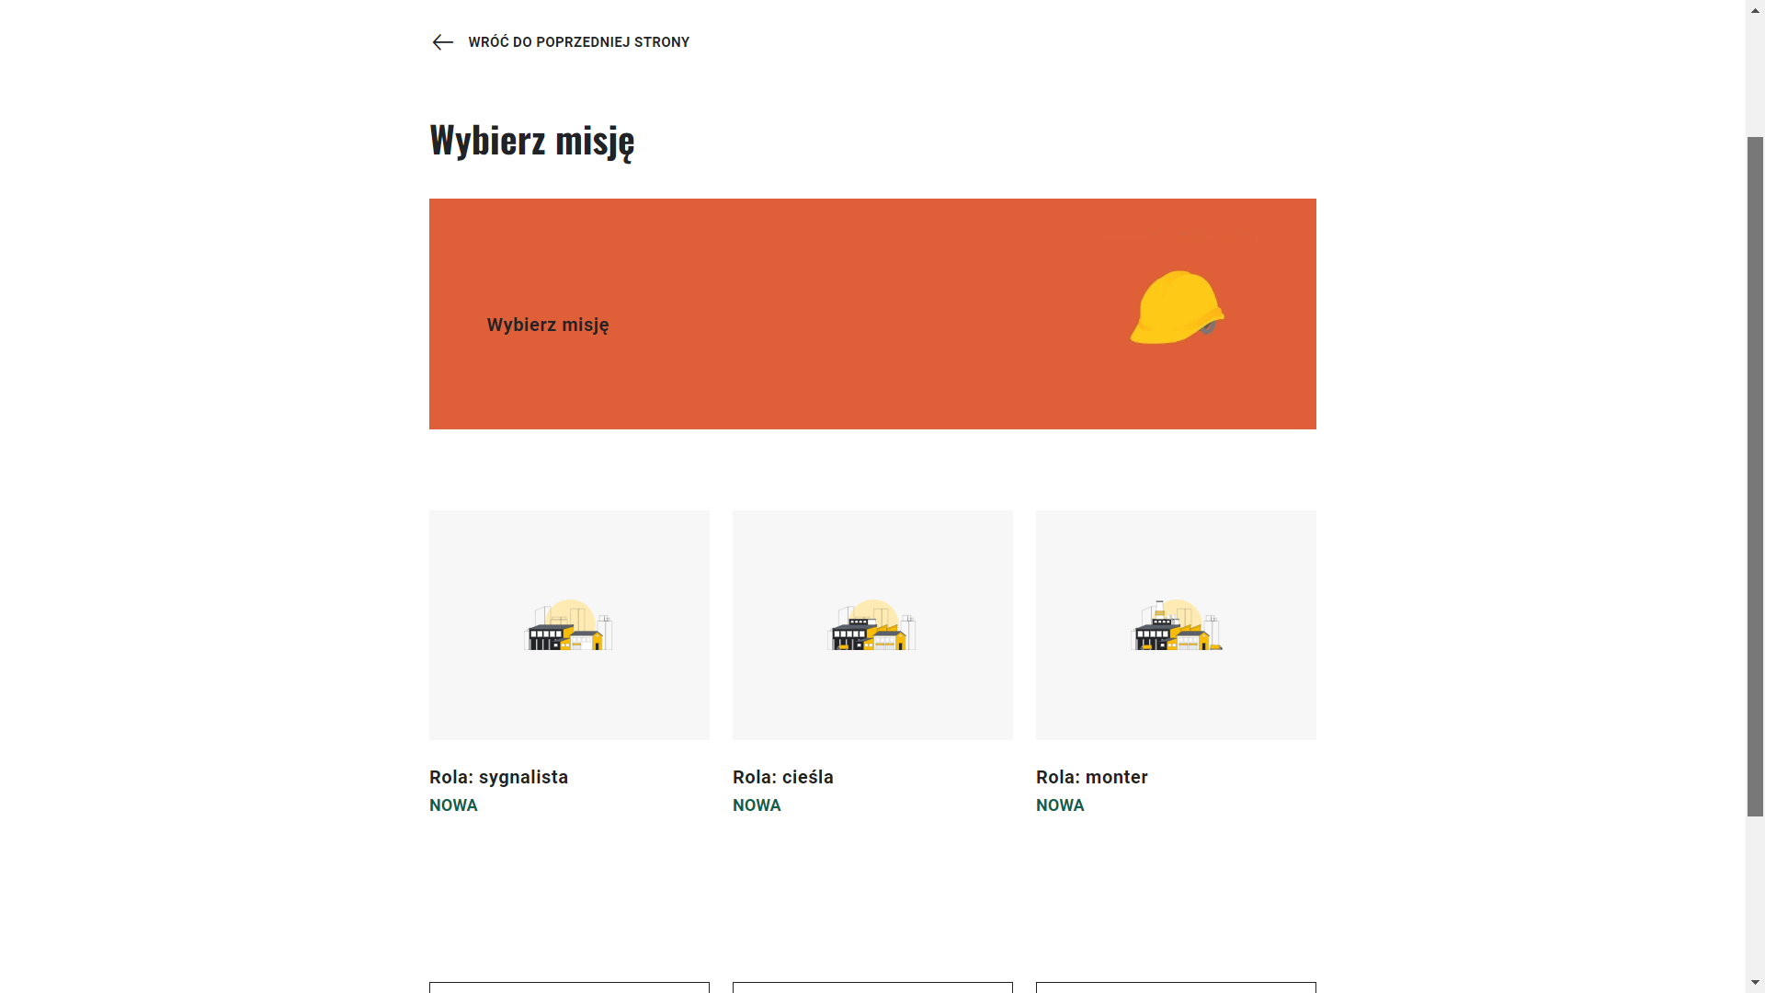Image resolution: width=1765 pixels, height=993 pixels.
Task: Open the 'Rola: sygnalista' mission title
Action: pos(498,777)
